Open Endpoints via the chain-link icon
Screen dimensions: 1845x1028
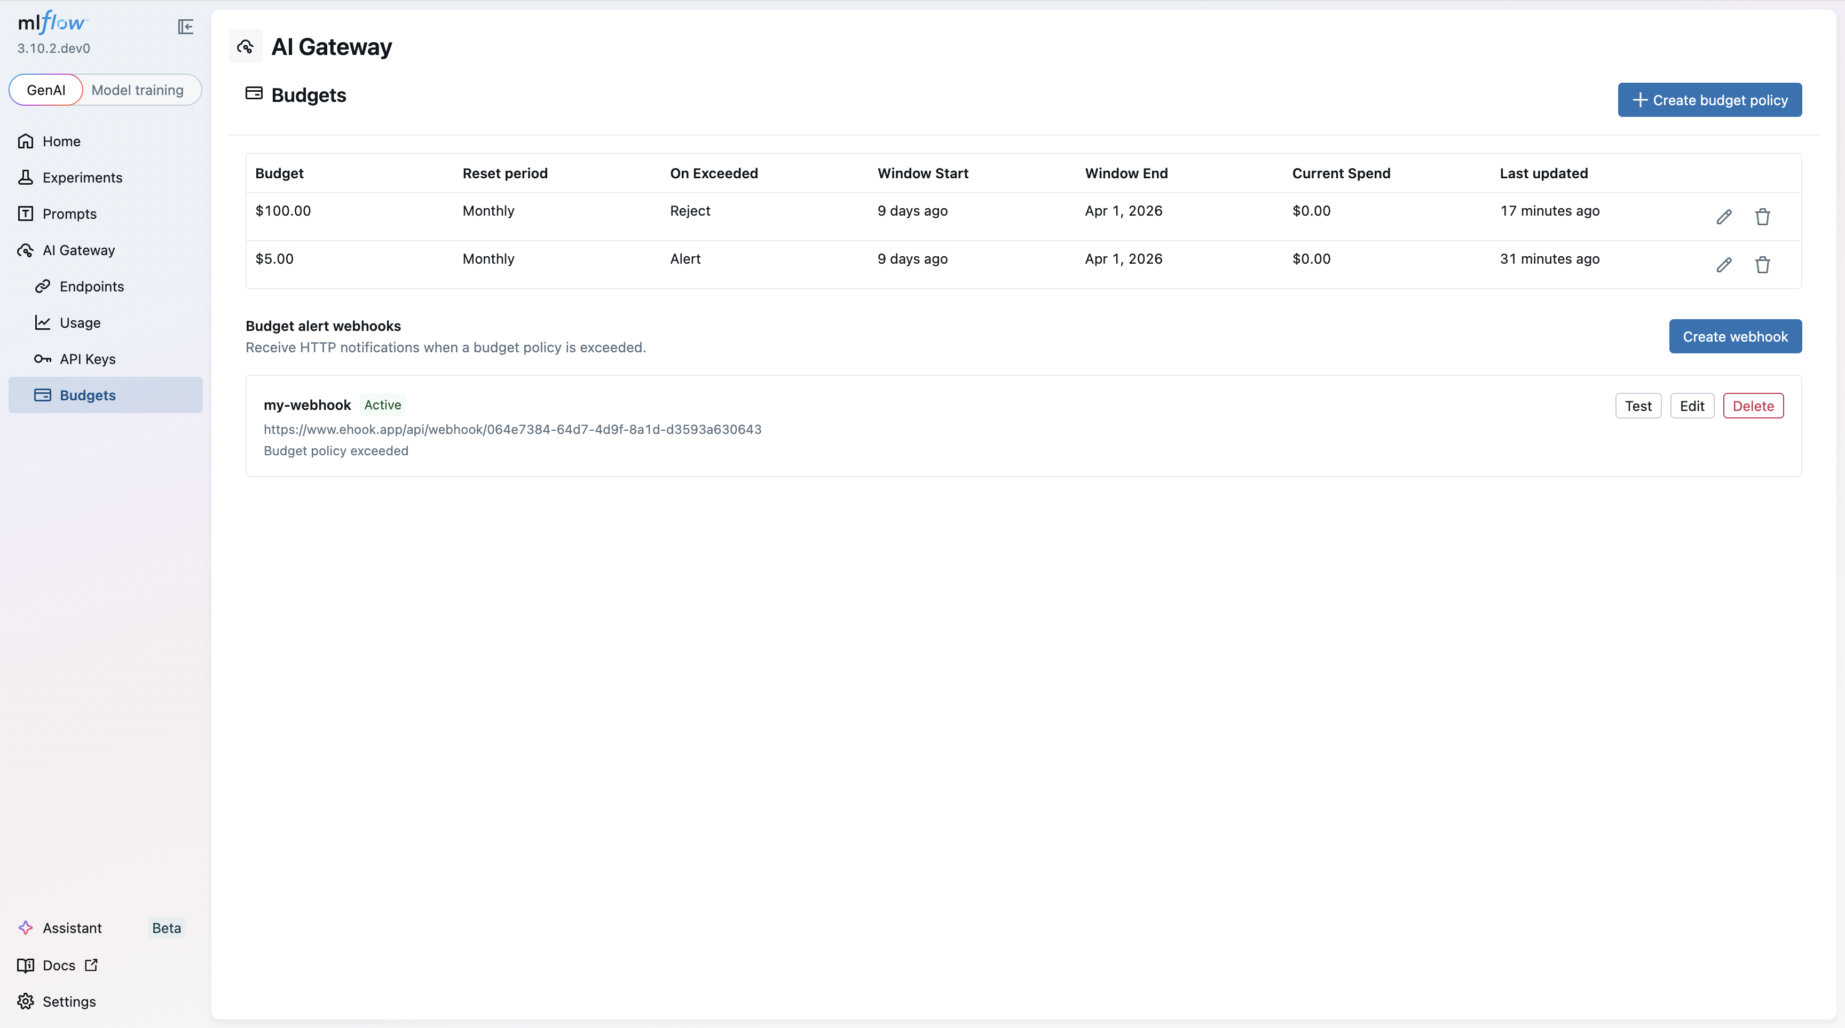point(43,286)
